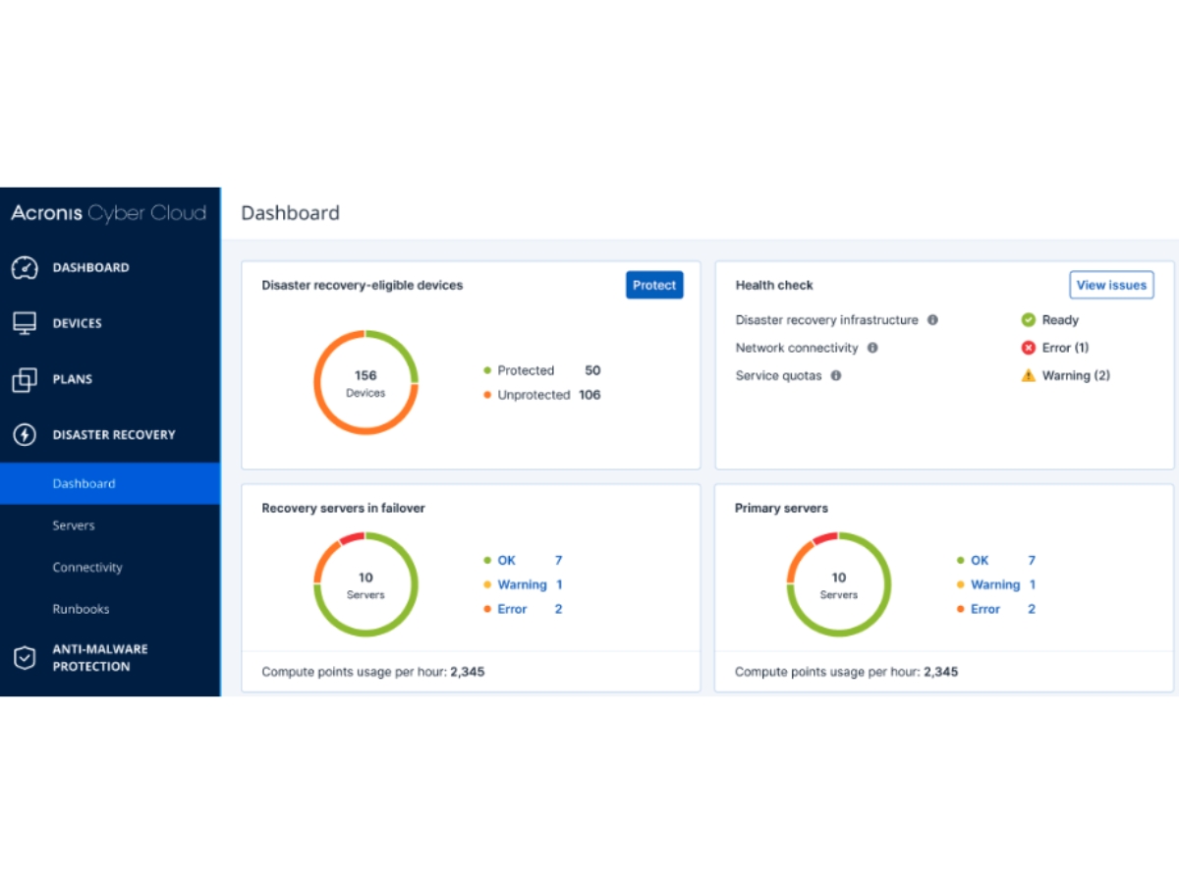Click Warning link in Recovery servers in failover
The height and width of the screenshot is (884, 1179).
click(x=522, y=584)
